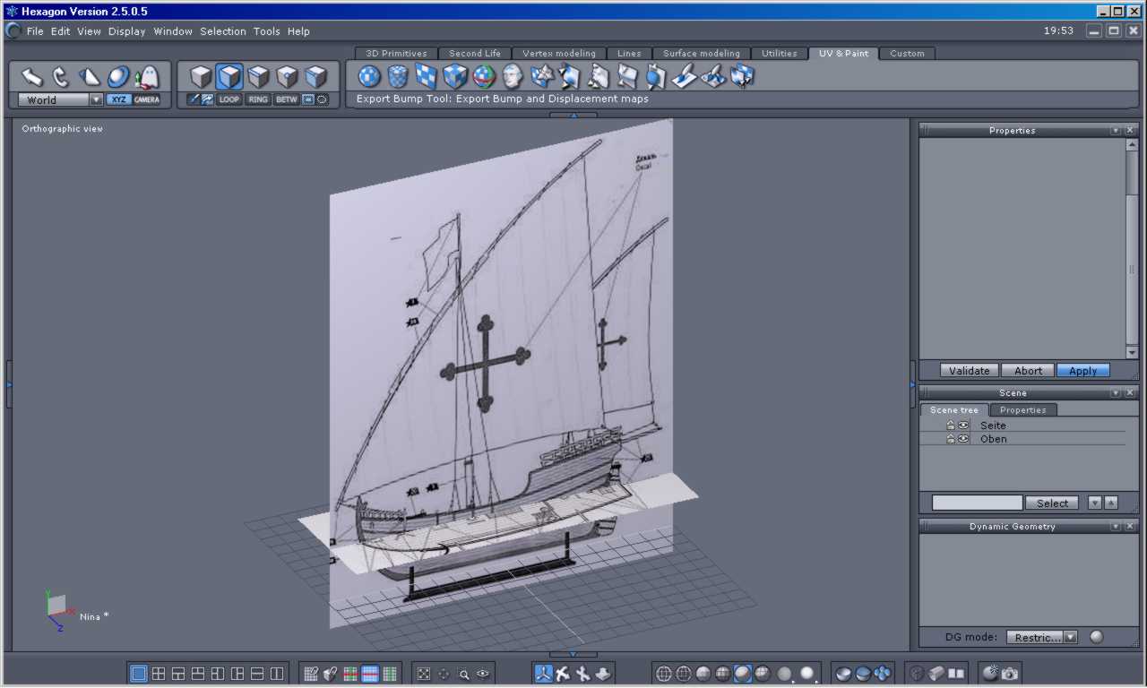Collapse the Scene panel with arrow

(1116, 393)
